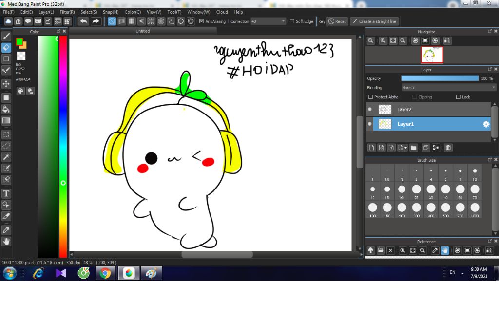Enable concentric circle snap guide
Image resolution: width=499 pixels, height=322 pixels.
click(161, 21)
